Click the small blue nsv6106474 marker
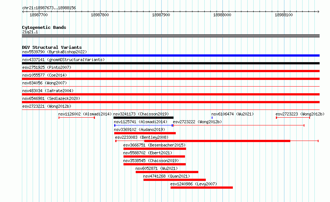The image size is (330, 202). [212, 118]
